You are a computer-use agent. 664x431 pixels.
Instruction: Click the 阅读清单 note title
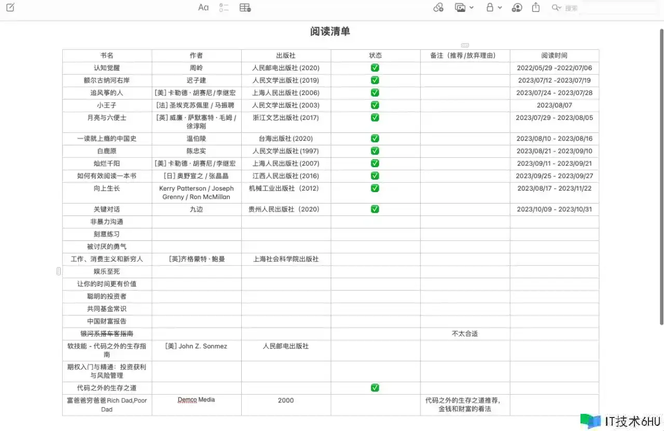coord(330,32)
